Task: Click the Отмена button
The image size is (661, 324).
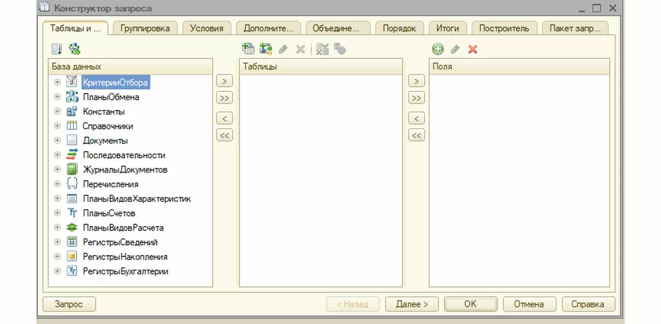Action: tap(529, 304)
